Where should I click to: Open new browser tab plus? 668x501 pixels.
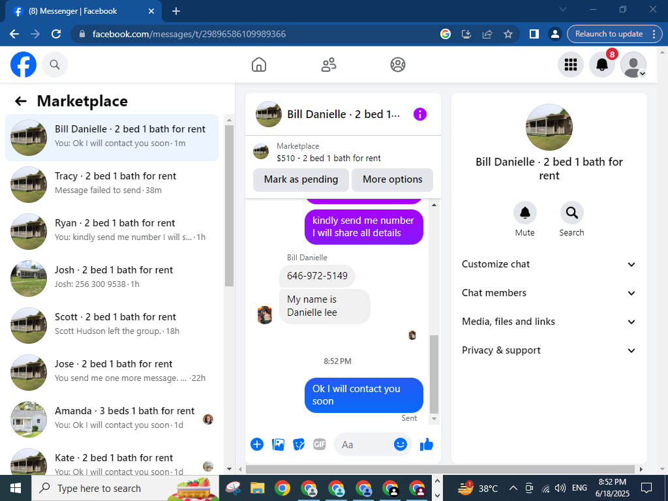(x=176, y=11)
